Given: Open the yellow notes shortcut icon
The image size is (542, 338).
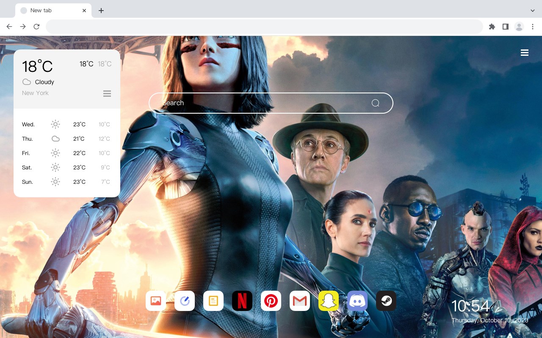Looking at the screenshot, I should (x=213, y=301).
